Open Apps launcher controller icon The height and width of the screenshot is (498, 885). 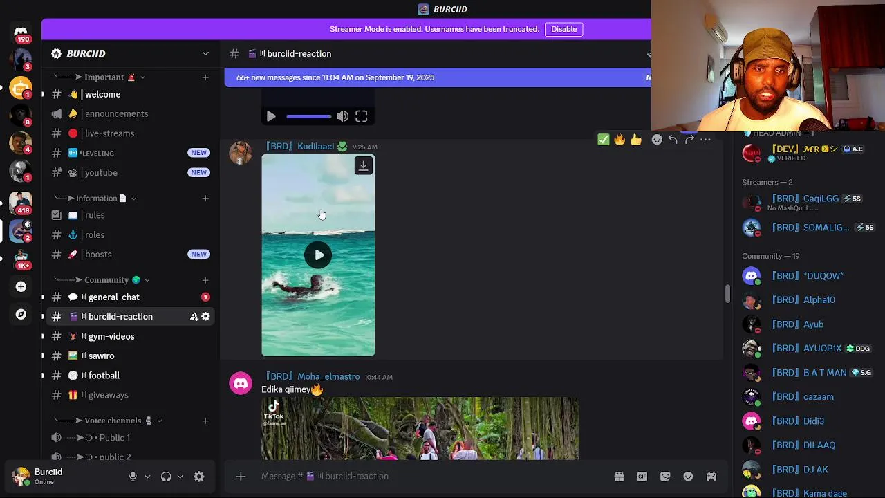click(711, 477)
